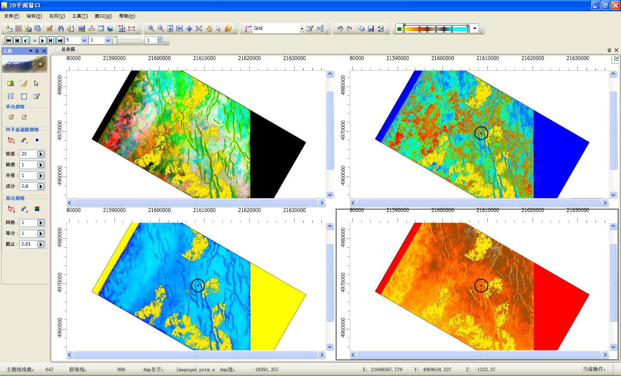Open the Grid dropdown list
621x376 pixels.
pyautogui.click(x=302, y=28)
